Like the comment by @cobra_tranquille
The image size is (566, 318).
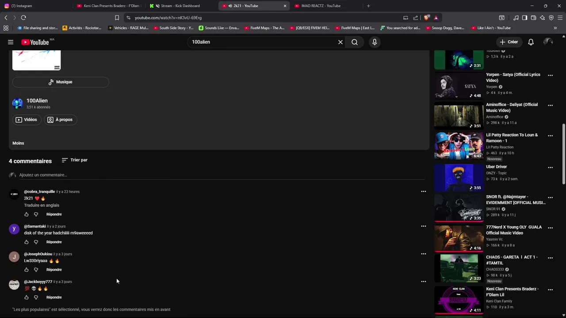[27, 214]
